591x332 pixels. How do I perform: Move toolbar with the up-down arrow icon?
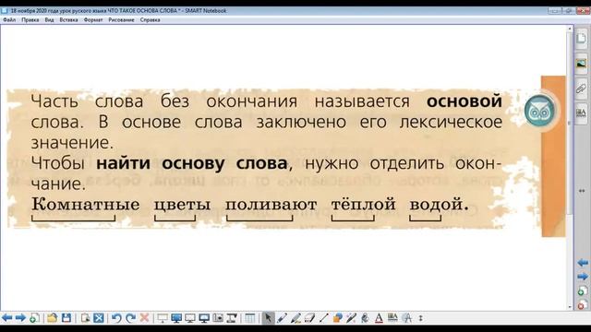[421, 318]
